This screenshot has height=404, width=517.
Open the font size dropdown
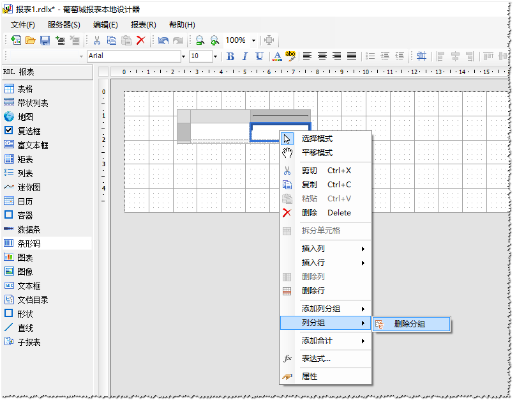[215, 56]
